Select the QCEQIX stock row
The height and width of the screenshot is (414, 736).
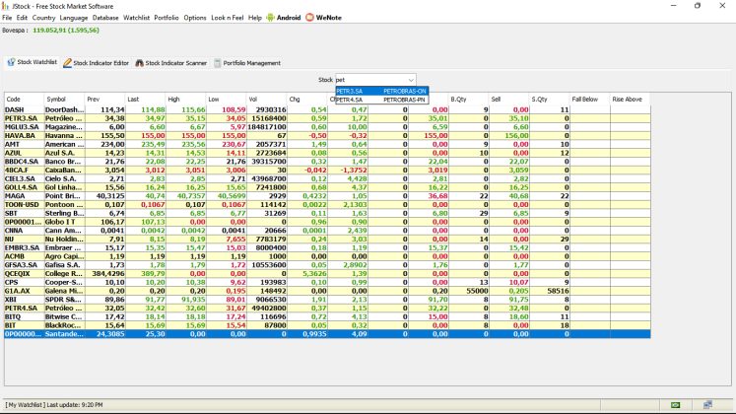click(327, 273)
